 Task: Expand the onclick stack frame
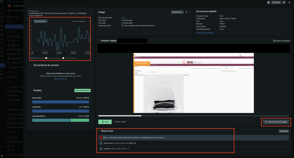coord(101,149)
